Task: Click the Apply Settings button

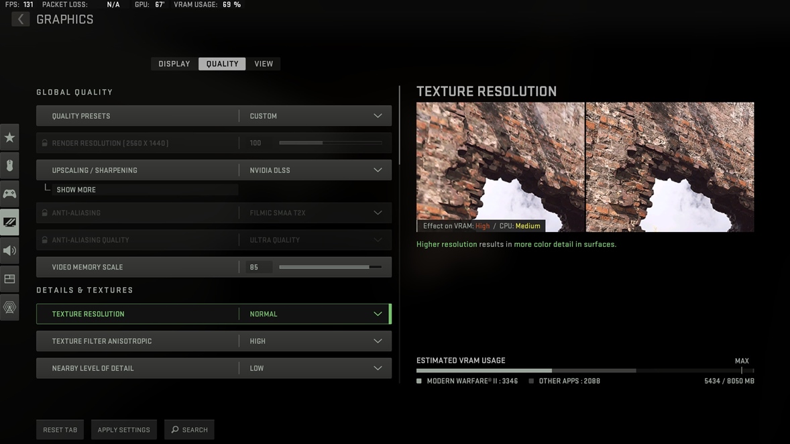Action: coord(124,430)
